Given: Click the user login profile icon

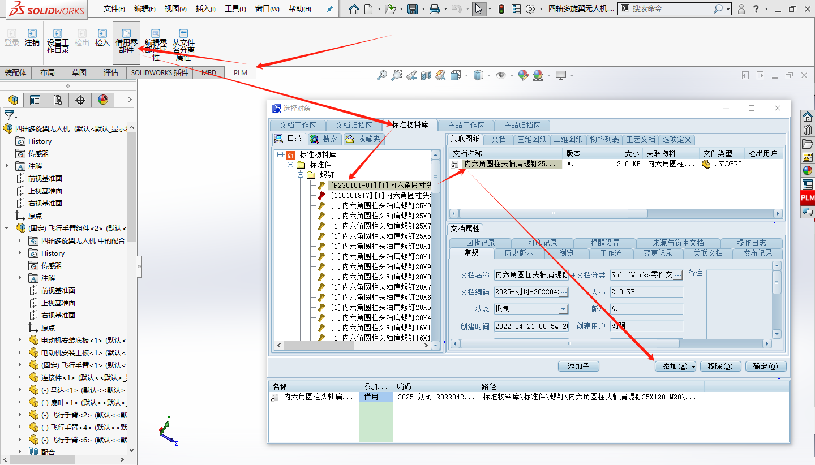Looking at the screenshot, I should pos(741,9).
